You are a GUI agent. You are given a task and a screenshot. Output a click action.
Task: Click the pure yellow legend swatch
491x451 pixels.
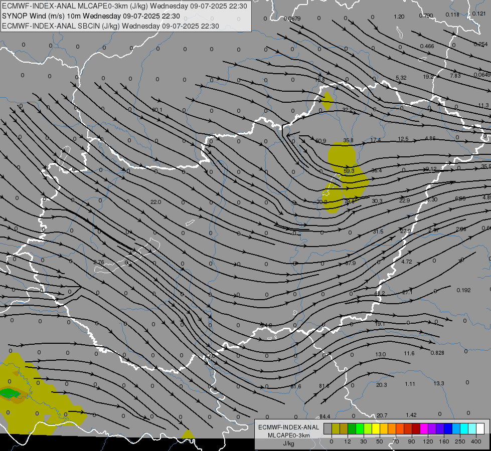(x=376, y=429)
